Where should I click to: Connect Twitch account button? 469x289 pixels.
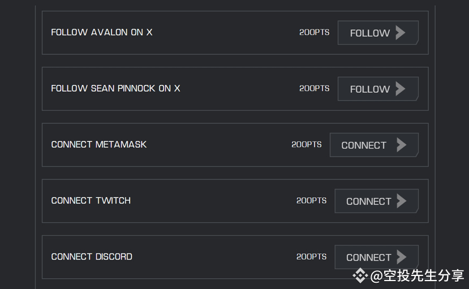377,201
